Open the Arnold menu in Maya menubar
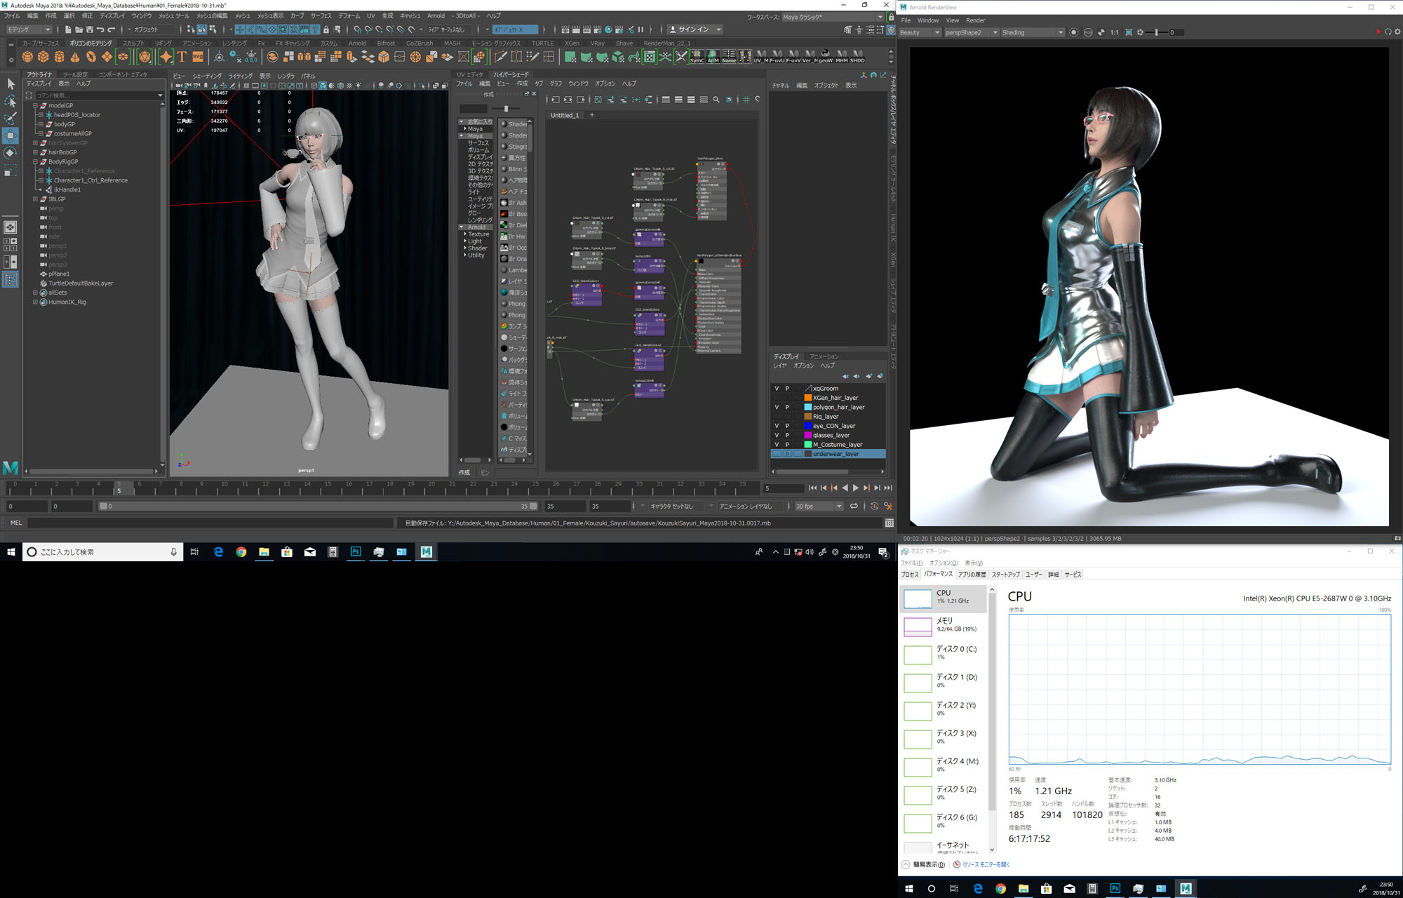The height and width of the screenshot is (898, 1403). 436,15
